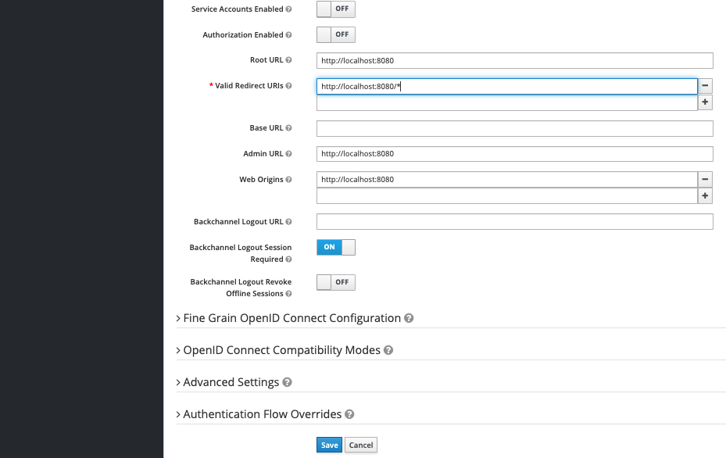Remove the Valid Redirect URIs entry with minus
Screen dimensions: 726x458
(705, 86)
